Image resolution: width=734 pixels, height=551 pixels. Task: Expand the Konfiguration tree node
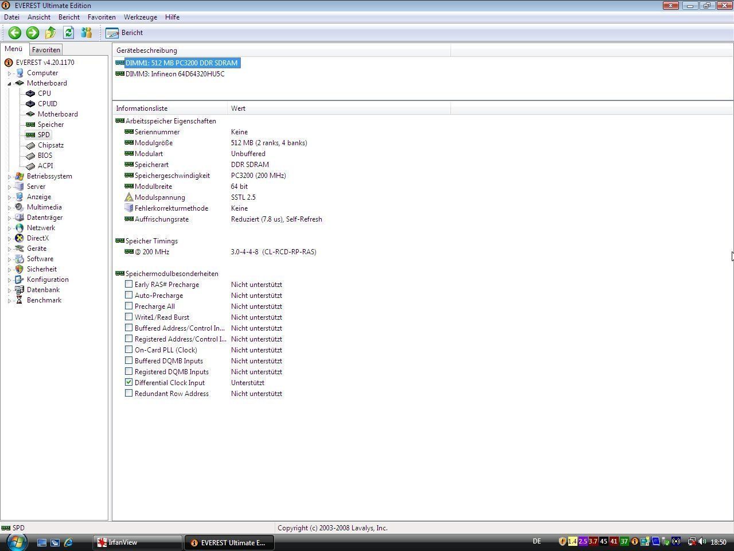9,280
